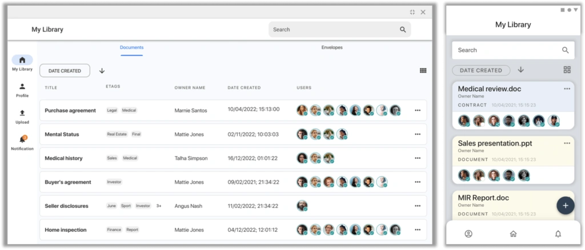Expand the 3+ more tags on Seller disclosures
The image size is (585, 250).
[159, 205]
